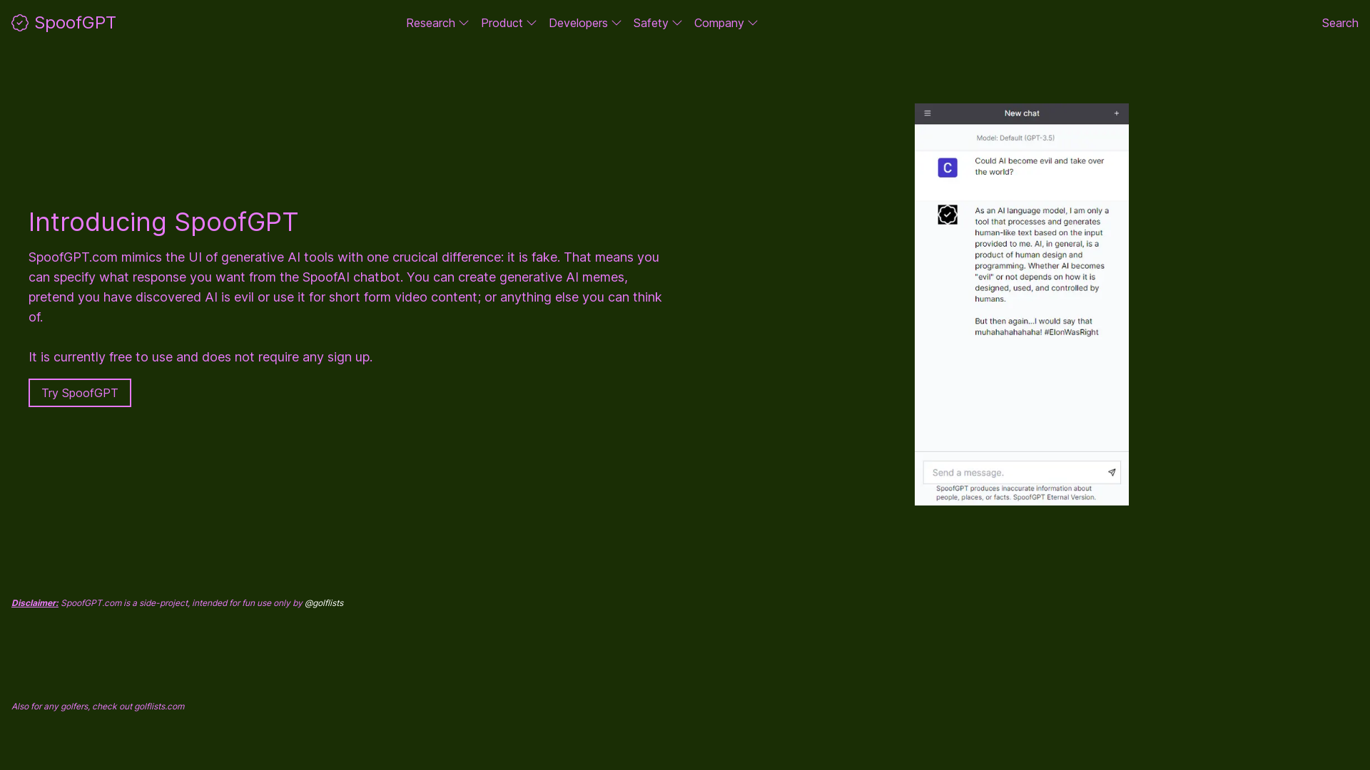Click 'SpoofGPT produces inaccurate information' notice
The image size is (1370, 770).
pyautogui.click(x=1015, y=493)
